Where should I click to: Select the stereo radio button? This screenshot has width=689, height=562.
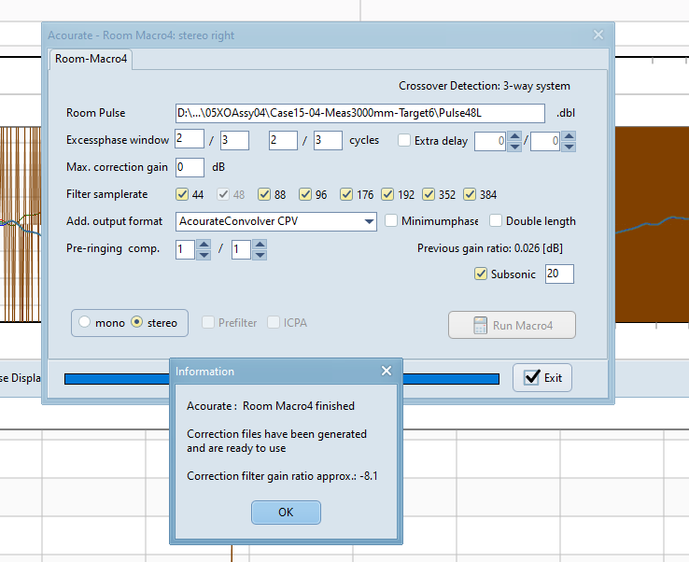137,322
